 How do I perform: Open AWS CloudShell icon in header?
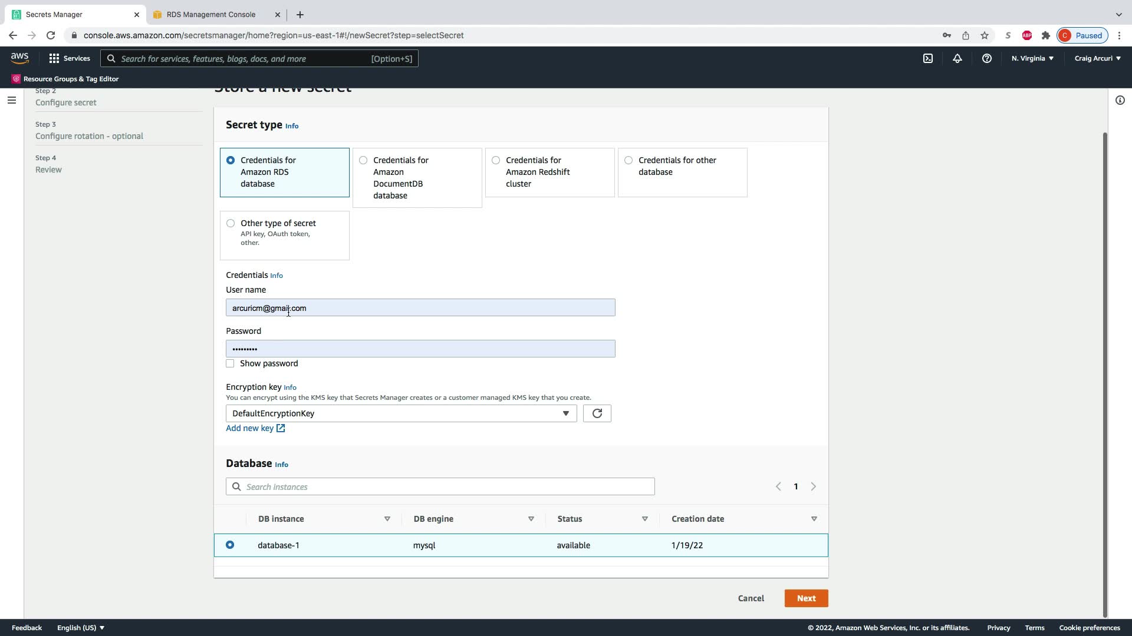(928, 58)
